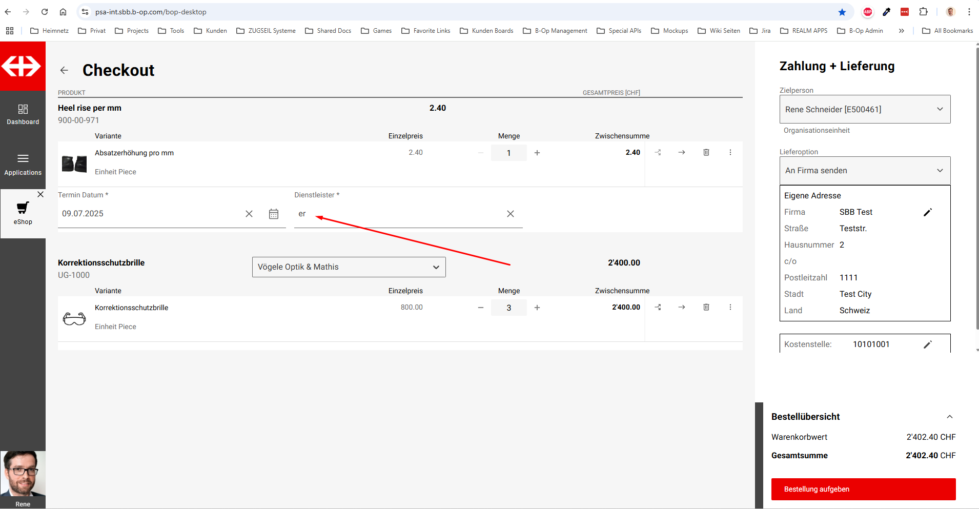Open Applications in the sidebar
Screen dimensions: 979x509
click(x=23, y=165)
